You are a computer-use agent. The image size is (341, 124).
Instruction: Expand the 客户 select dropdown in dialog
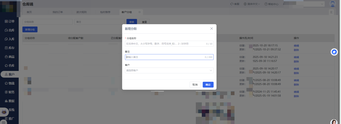(x=169, y=70)
